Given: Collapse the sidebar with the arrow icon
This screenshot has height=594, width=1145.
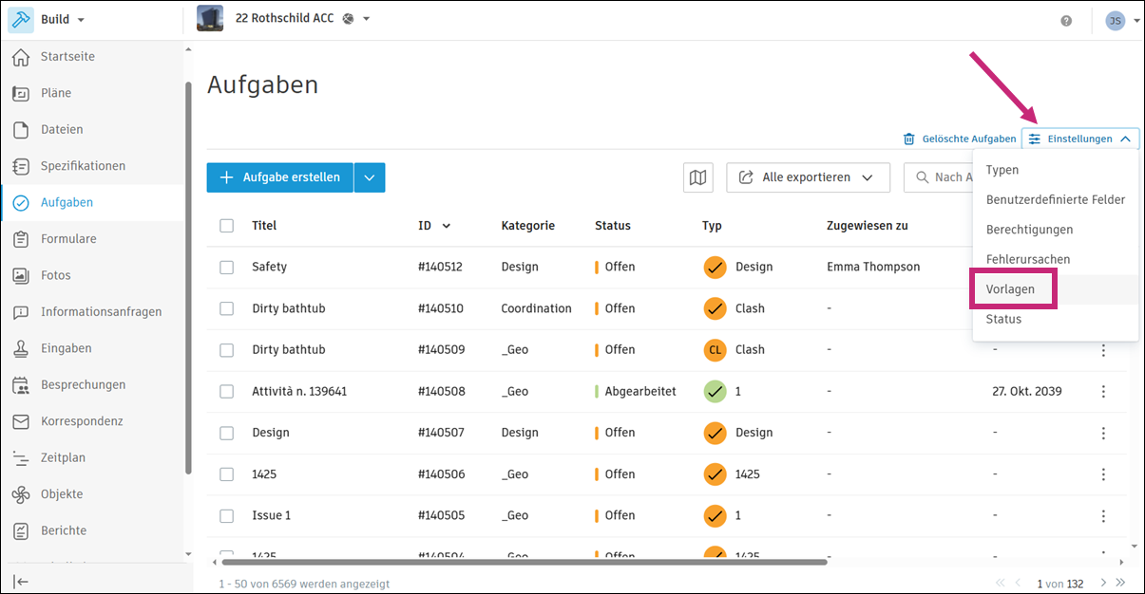Looking at the screenshot, I should [21, 581].
